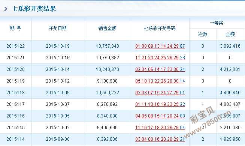Click sales amount 8,340,090
Image resolution: width=245 pixels, height=146 pixels.
[108, 116]
